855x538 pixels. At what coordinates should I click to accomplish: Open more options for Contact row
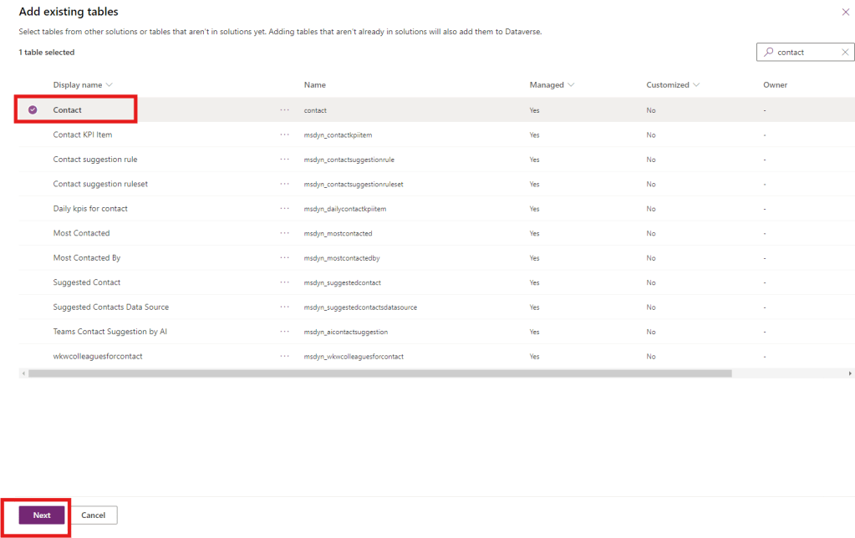tap(285, 110)
